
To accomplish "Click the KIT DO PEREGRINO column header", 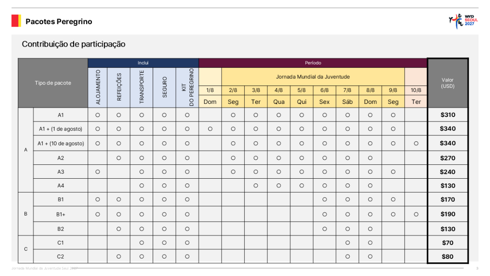I will point(187,88).
